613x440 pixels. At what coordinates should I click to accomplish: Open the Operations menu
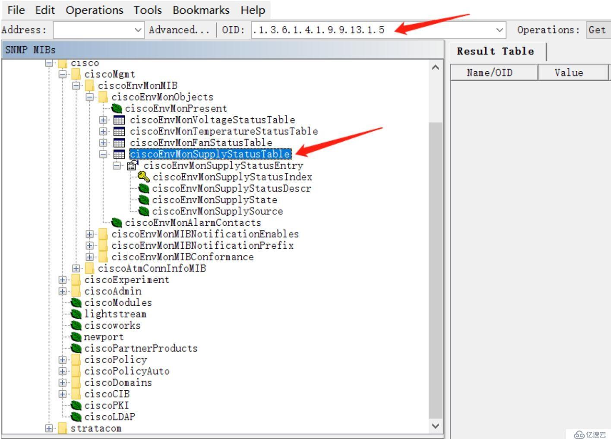95,10
